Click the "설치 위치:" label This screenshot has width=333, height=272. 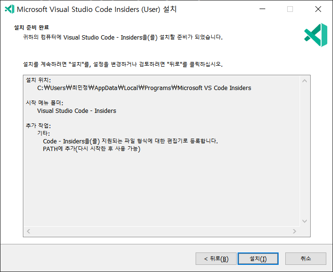[39, 80]
